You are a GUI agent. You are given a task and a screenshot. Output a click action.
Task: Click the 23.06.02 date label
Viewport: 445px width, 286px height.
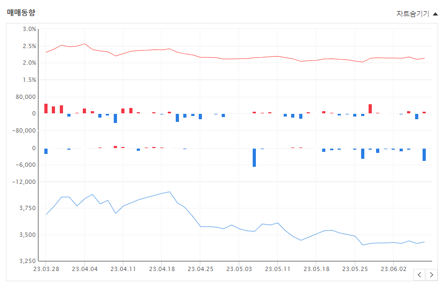[x=393, y=269]
